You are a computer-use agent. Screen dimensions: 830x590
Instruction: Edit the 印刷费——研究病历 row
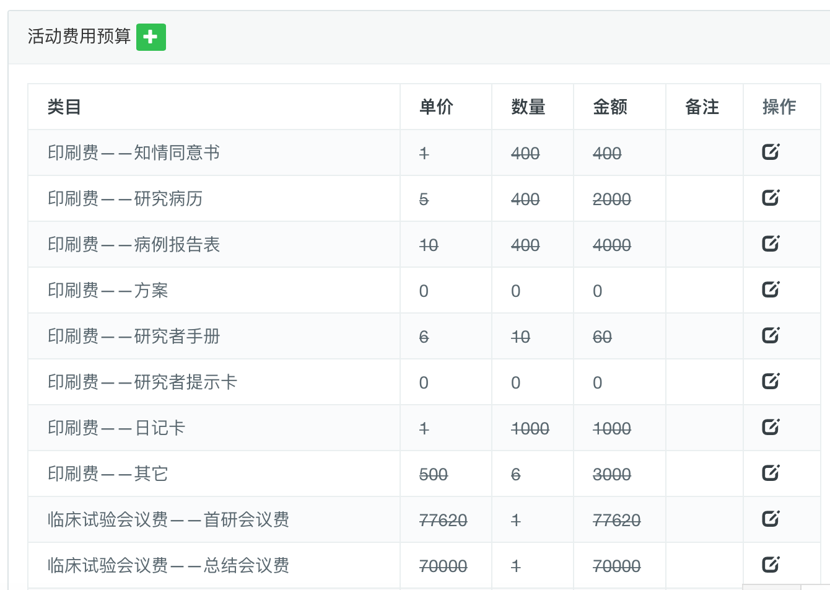771,198
